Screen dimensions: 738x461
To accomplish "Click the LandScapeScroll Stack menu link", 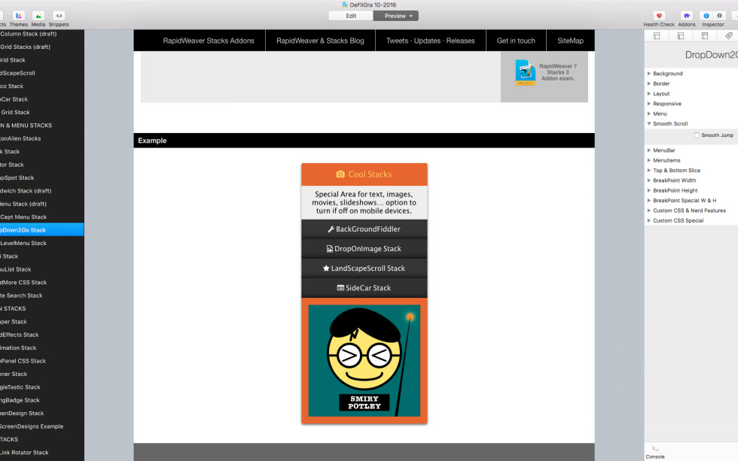I will coord(364,268).
